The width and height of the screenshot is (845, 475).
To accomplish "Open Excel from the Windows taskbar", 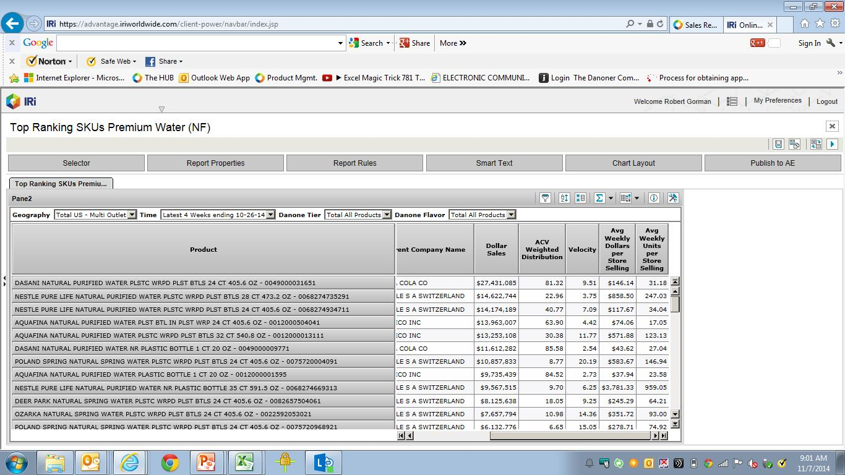I will [244, 463].
